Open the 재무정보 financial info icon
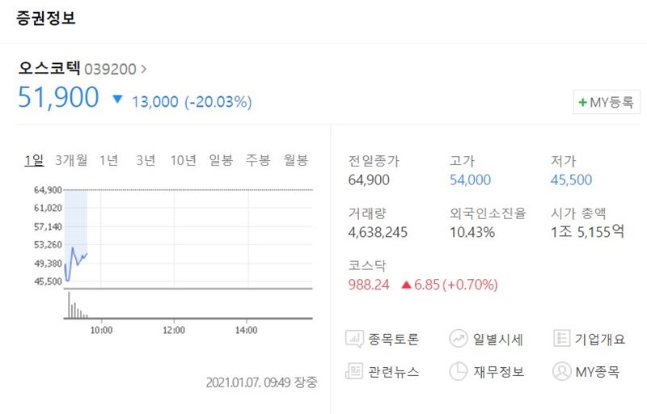The height and width of the screenshot is (414, 647). tap(458, 371)
